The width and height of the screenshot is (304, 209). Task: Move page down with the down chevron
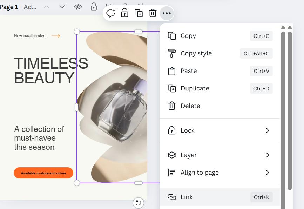pyautogui.click(x=62, y=7)
